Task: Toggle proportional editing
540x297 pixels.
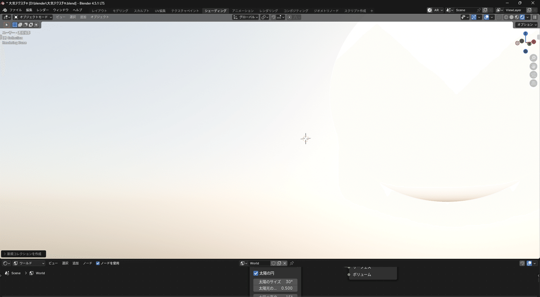Action: point(289,17)
